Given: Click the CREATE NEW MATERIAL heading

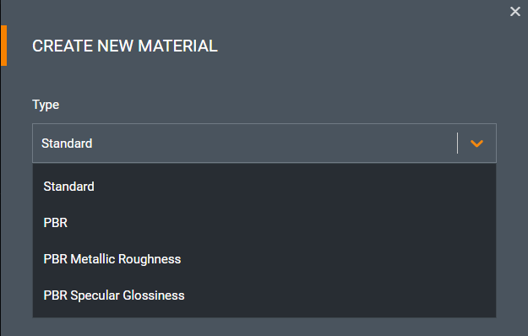Looking at the screenshot, I should tap(125, 46).
